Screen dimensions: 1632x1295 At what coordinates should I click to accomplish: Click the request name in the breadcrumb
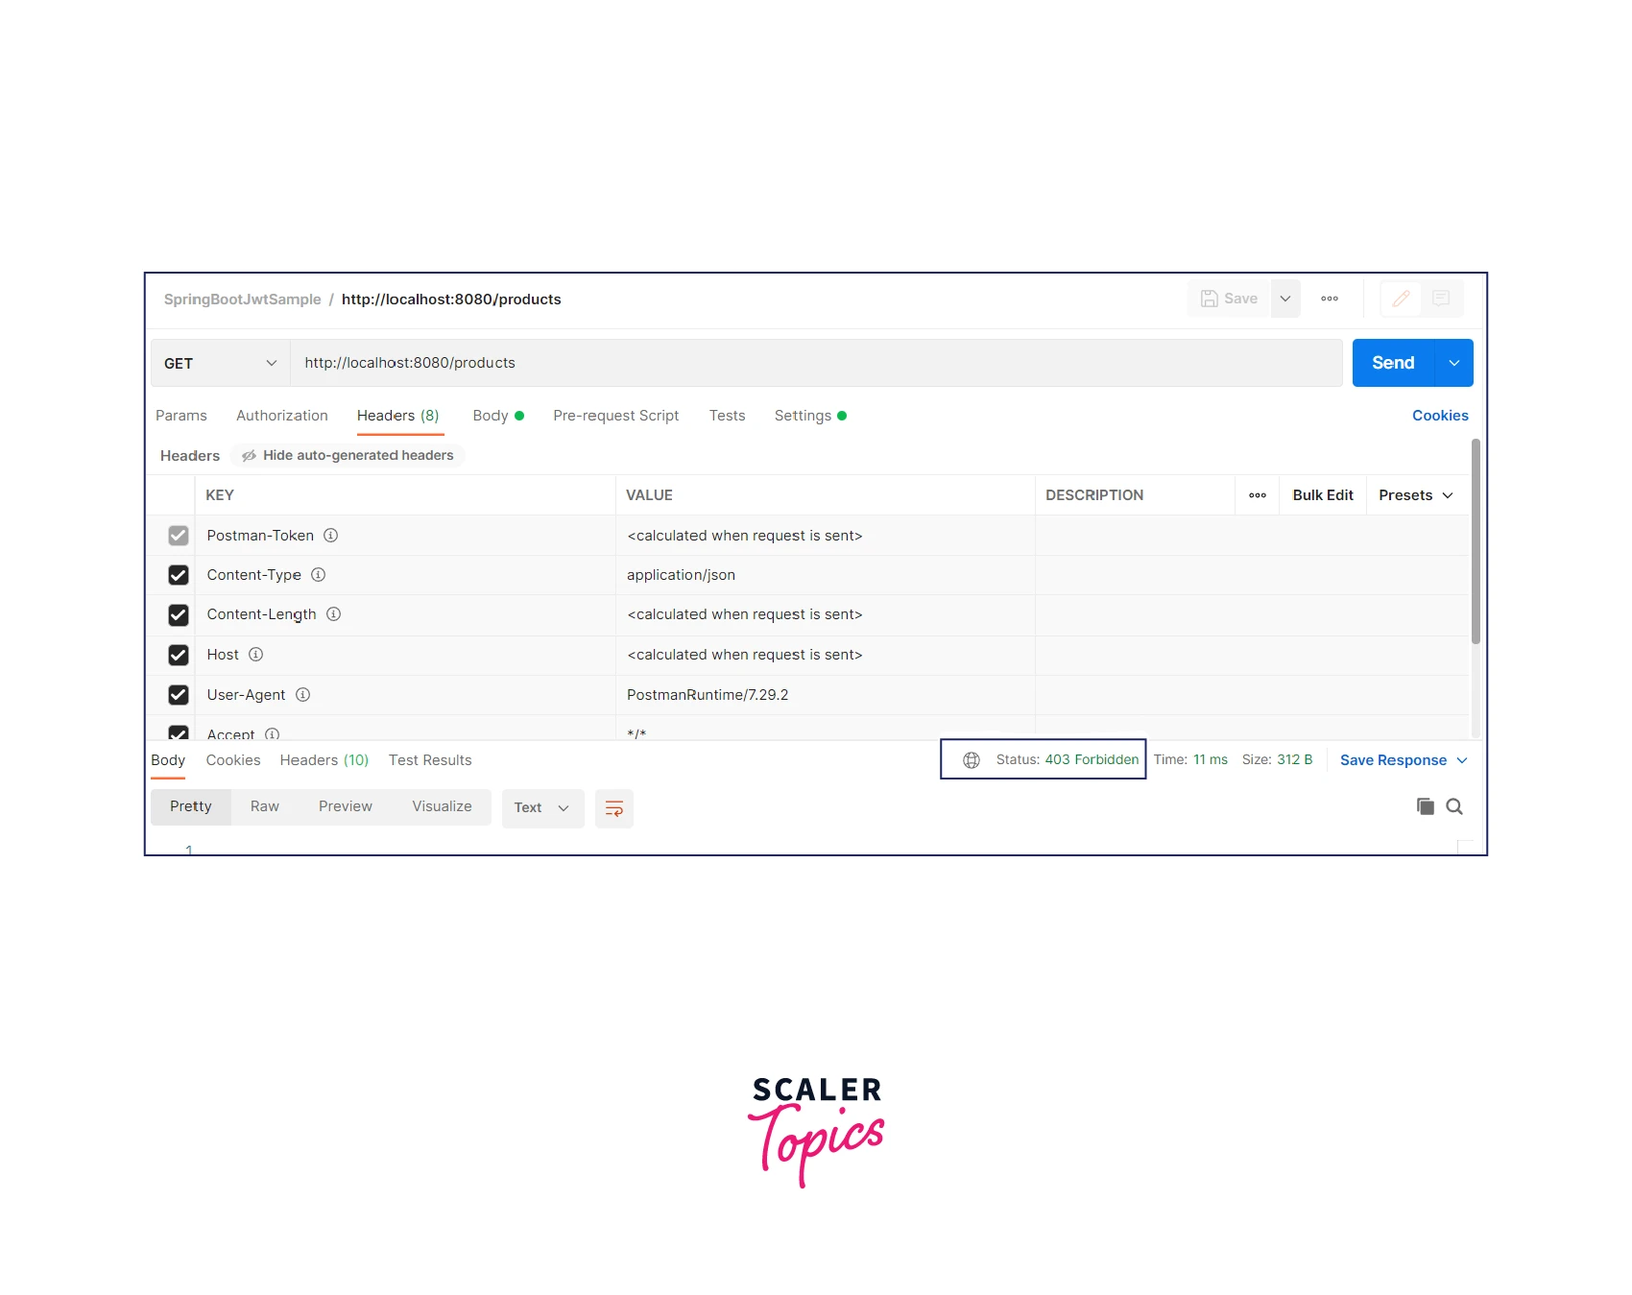coord(451,300)
